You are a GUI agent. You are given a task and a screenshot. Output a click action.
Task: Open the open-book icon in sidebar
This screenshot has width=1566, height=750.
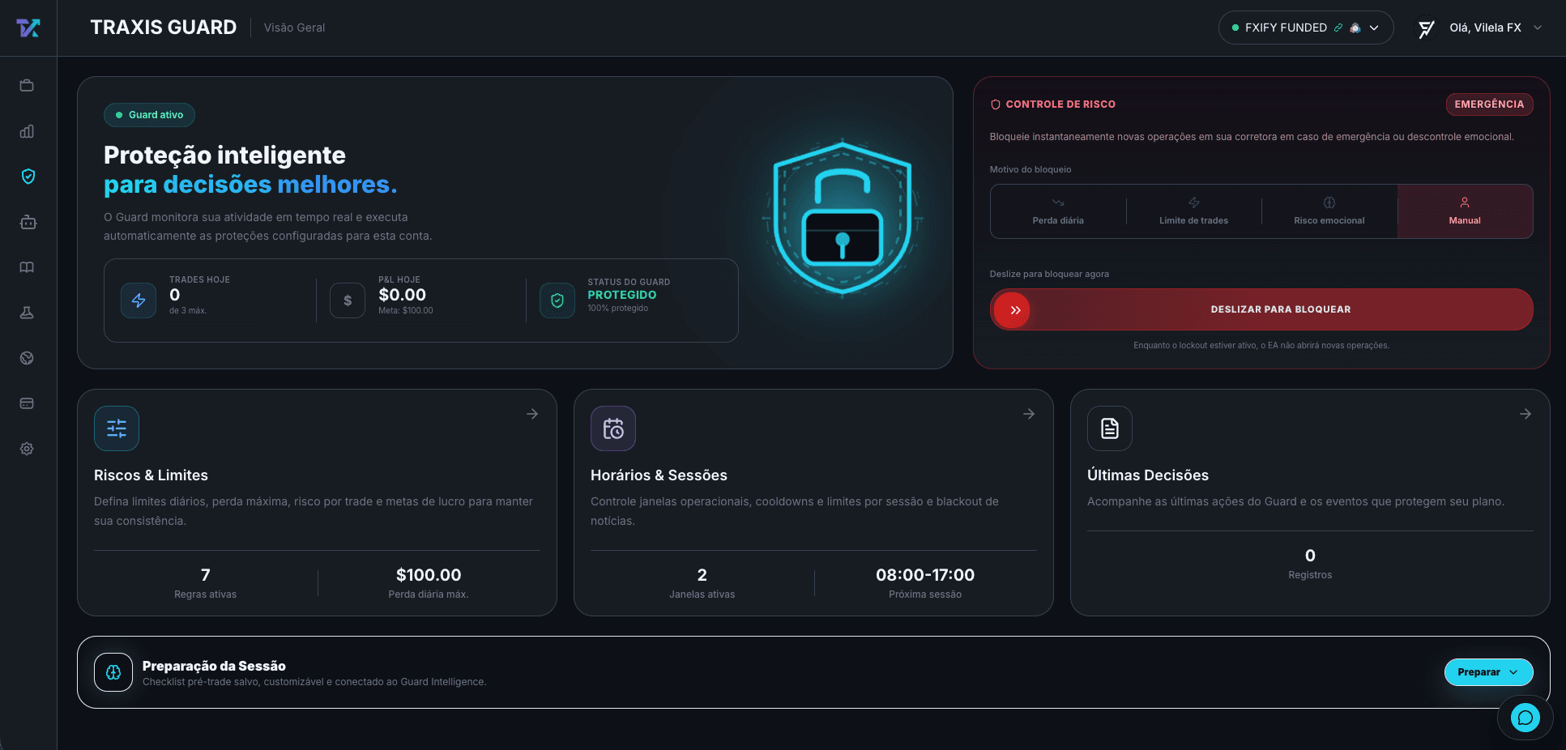27,267
